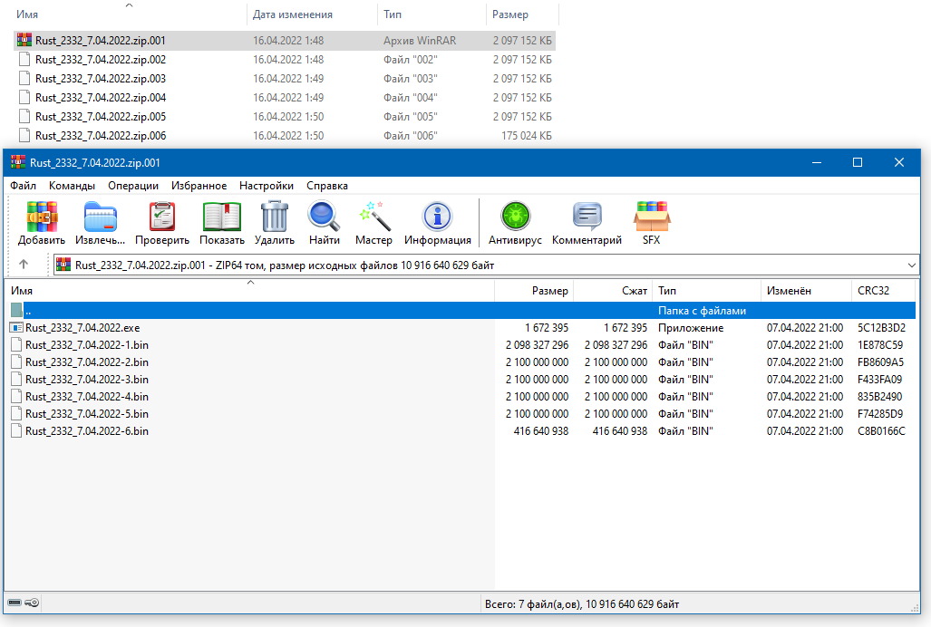Expand the archive path dropdown arrow
The width and height of the screenshot is (931, 627).
tap(911, 265)
